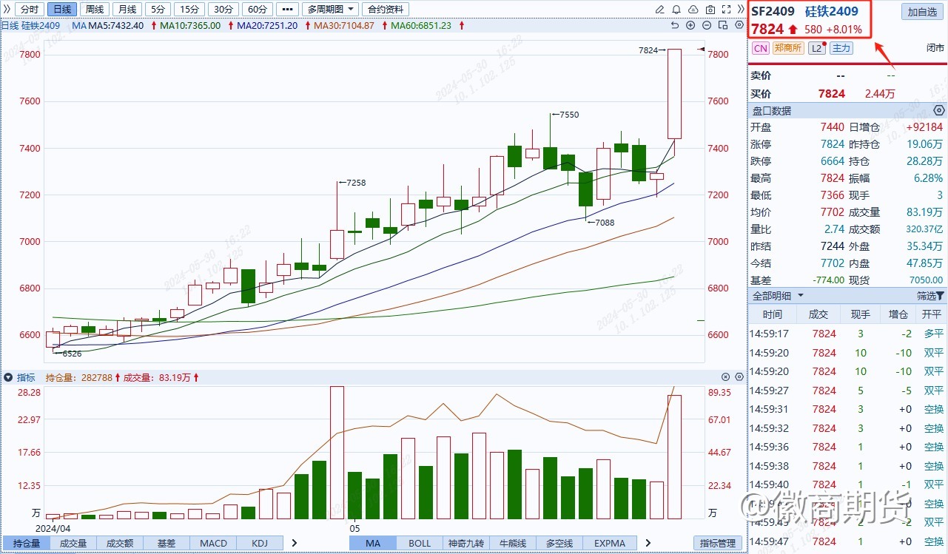Click the more periods ellipsis button

tap(286, 10)
